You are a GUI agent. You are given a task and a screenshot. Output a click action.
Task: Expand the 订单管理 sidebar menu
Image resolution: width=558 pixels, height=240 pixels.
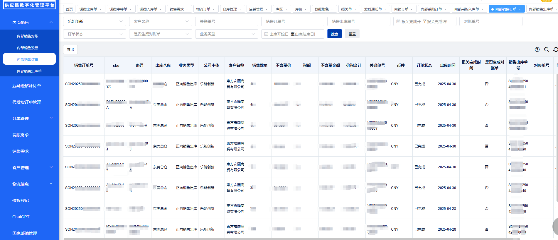51,118
